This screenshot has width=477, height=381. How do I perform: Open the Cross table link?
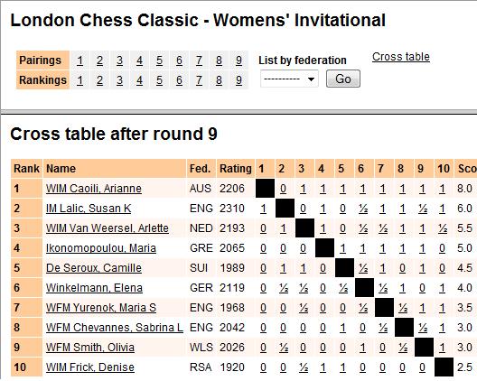400,57
